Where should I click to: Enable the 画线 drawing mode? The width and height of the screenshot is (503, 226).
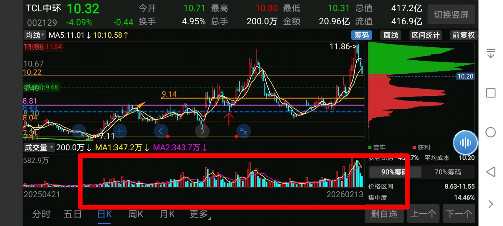[391, 35]
